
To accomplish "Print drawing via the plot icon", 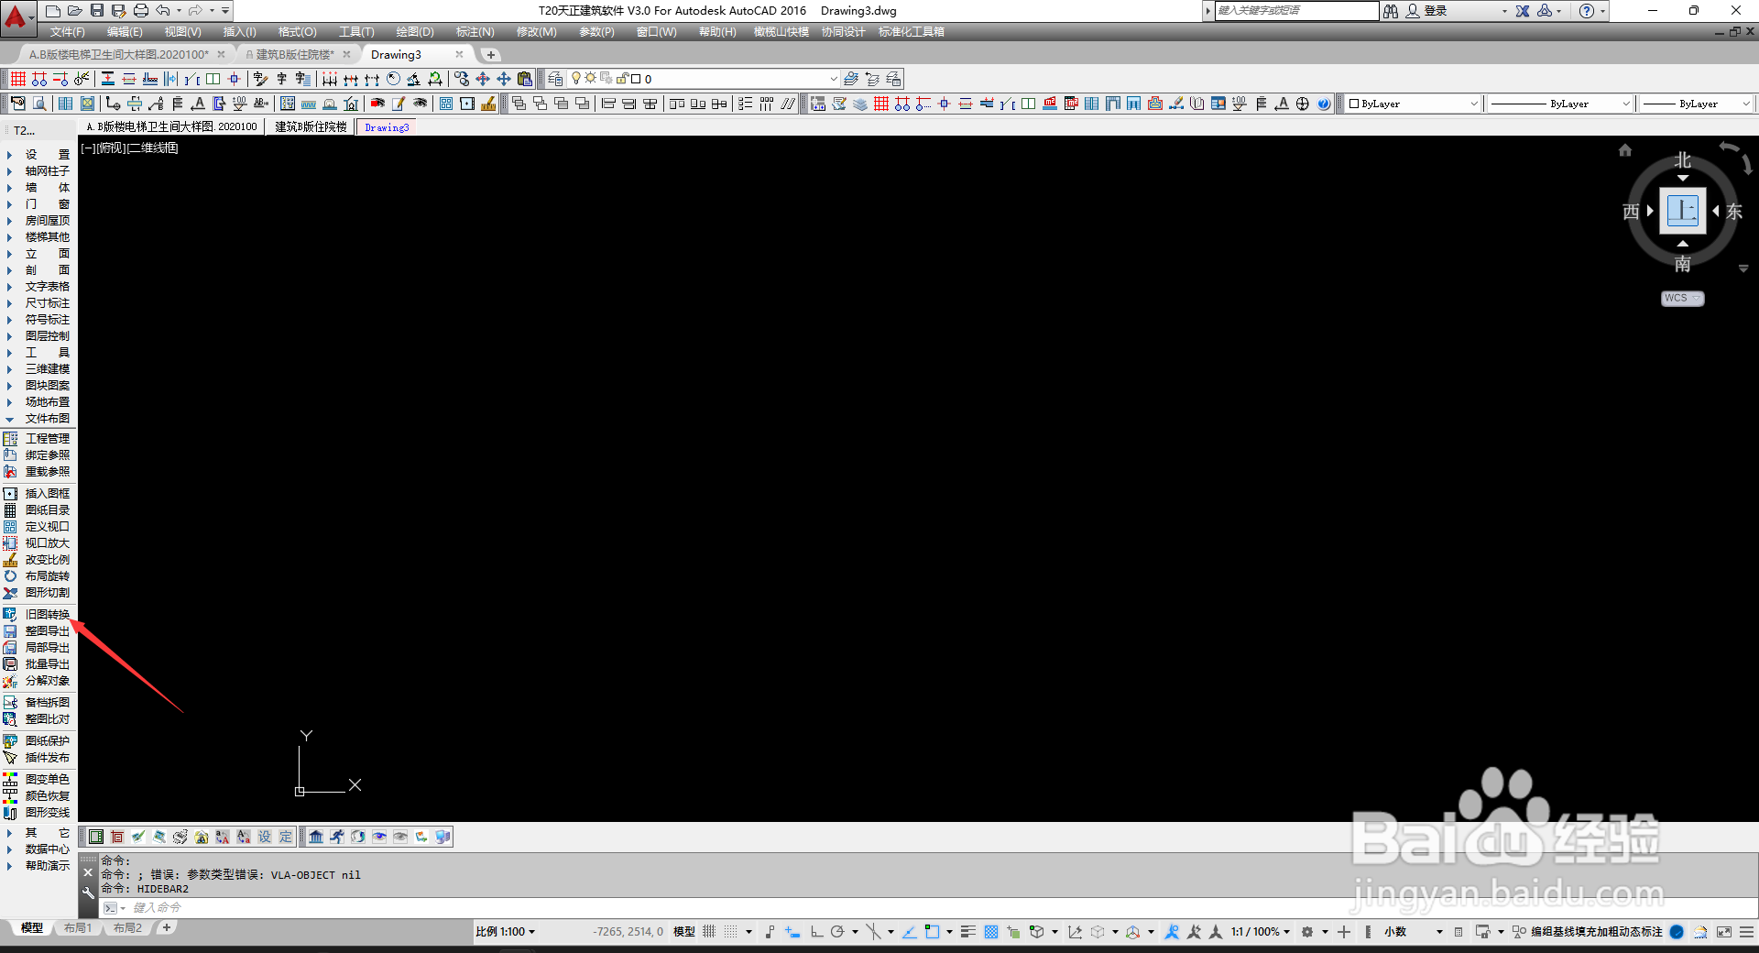I will (x=140, y=11).
